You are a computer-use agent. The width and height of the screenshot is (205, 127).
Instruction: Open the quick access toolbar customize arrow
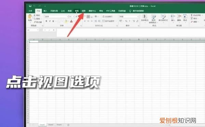(45, 6)
